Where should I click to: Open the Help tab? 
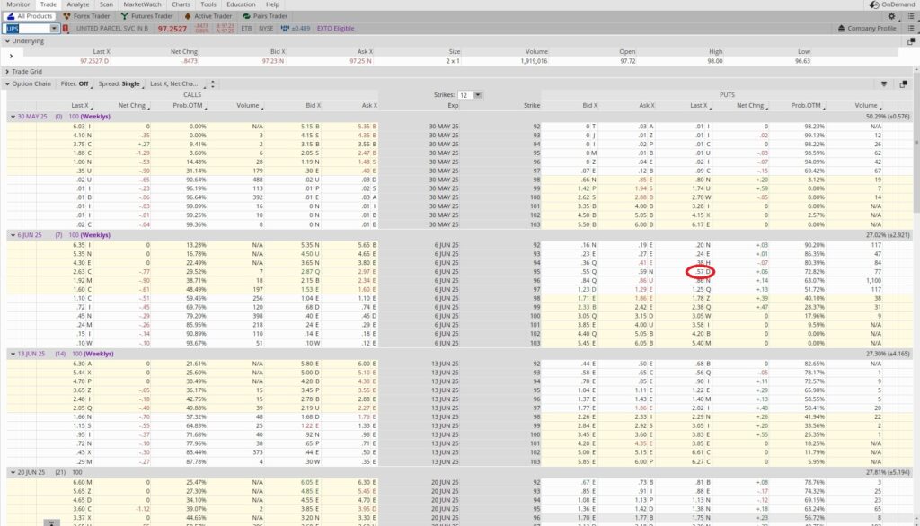point(272,4)
